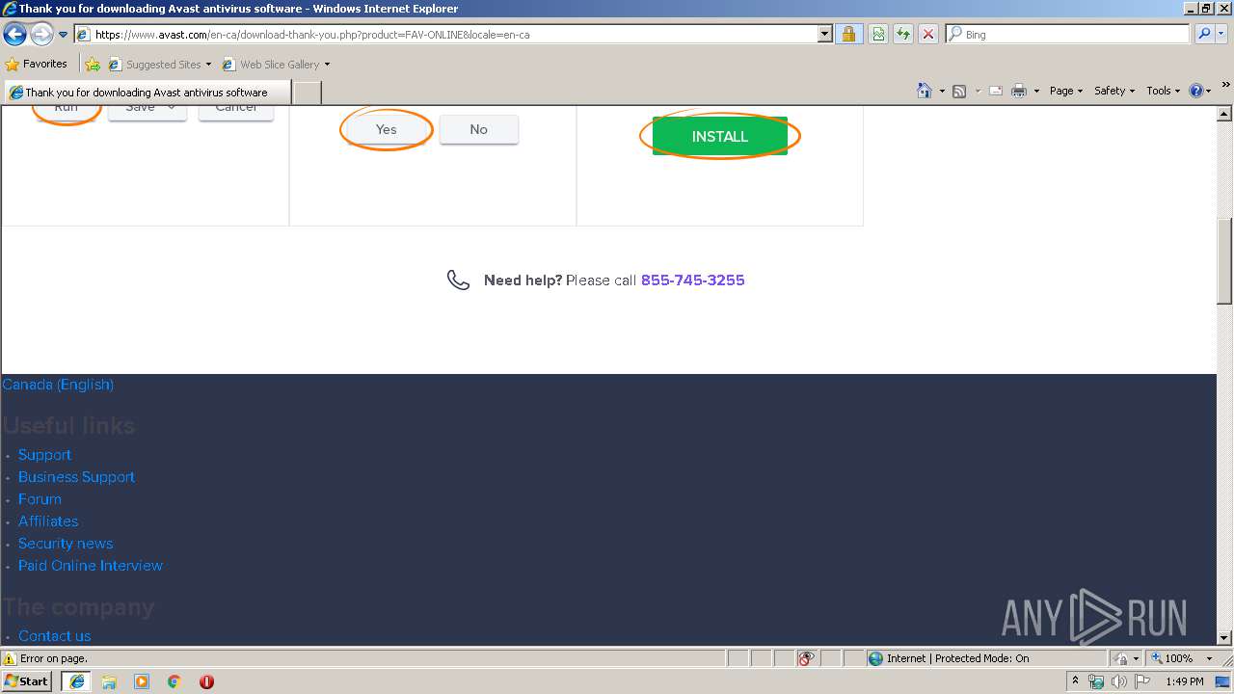Click the Read Mail envelope icon
The width and height of the screenshot is (1234, 694).
[995, 91]
